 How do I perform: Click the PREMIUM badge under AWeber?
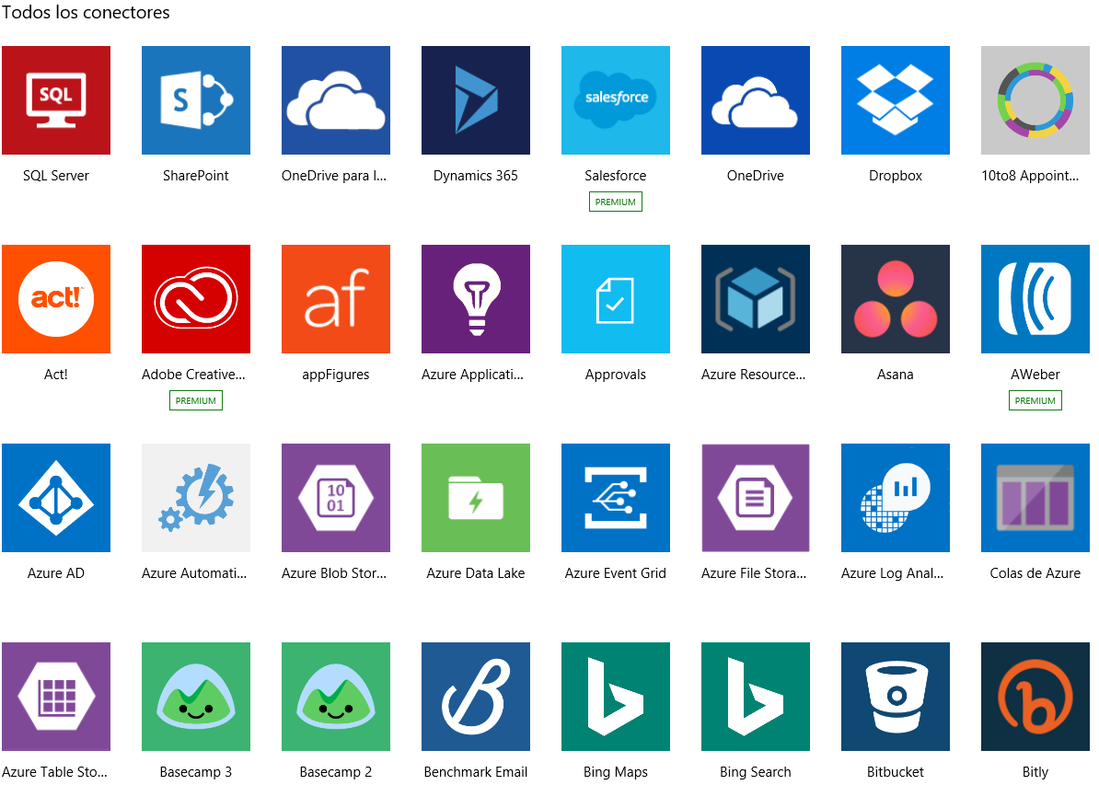(x=1035, y=400)
